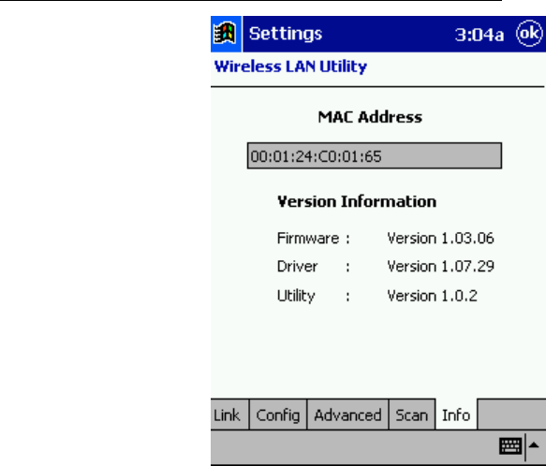The height and width of the screenshot is (466, 546).
Task: Click the Wireless LAN Utility heading
Action: click(290, 66)
